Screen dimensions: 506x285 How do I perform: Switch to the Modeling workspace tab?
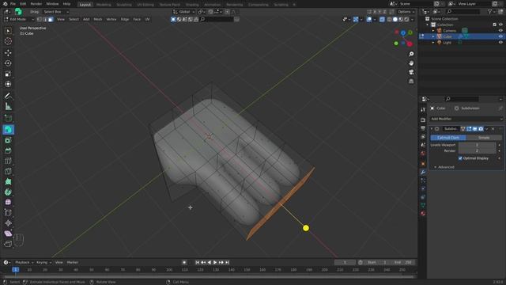click(104, 5)
